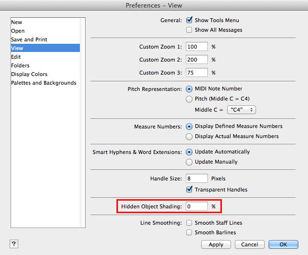308x255 pixels.
Task: Open the Display Colors preferences category
Action: point(29,74)
